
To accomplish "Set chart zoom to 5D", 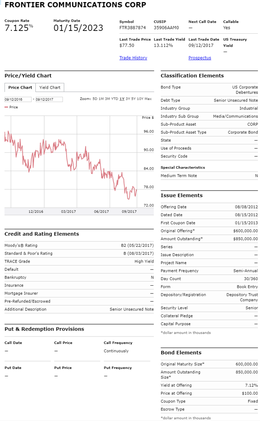I will [95, 99].
